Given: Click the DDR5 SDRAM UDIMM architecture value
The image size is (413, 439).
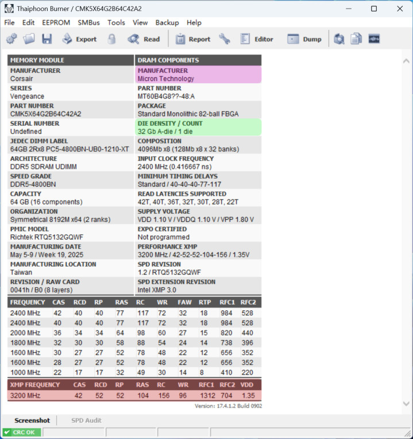Looking at the screenshot, I should 44,167.
